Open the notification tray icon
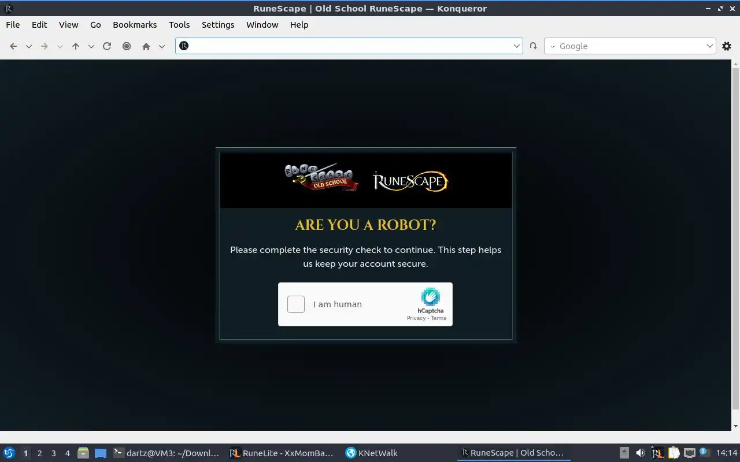Screen dimensions: 740x462 click(704, 452)
